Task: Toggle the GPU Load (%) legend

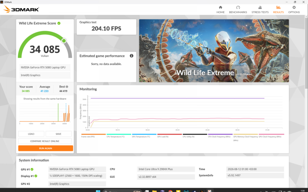Action: click(x=169, y=136)
